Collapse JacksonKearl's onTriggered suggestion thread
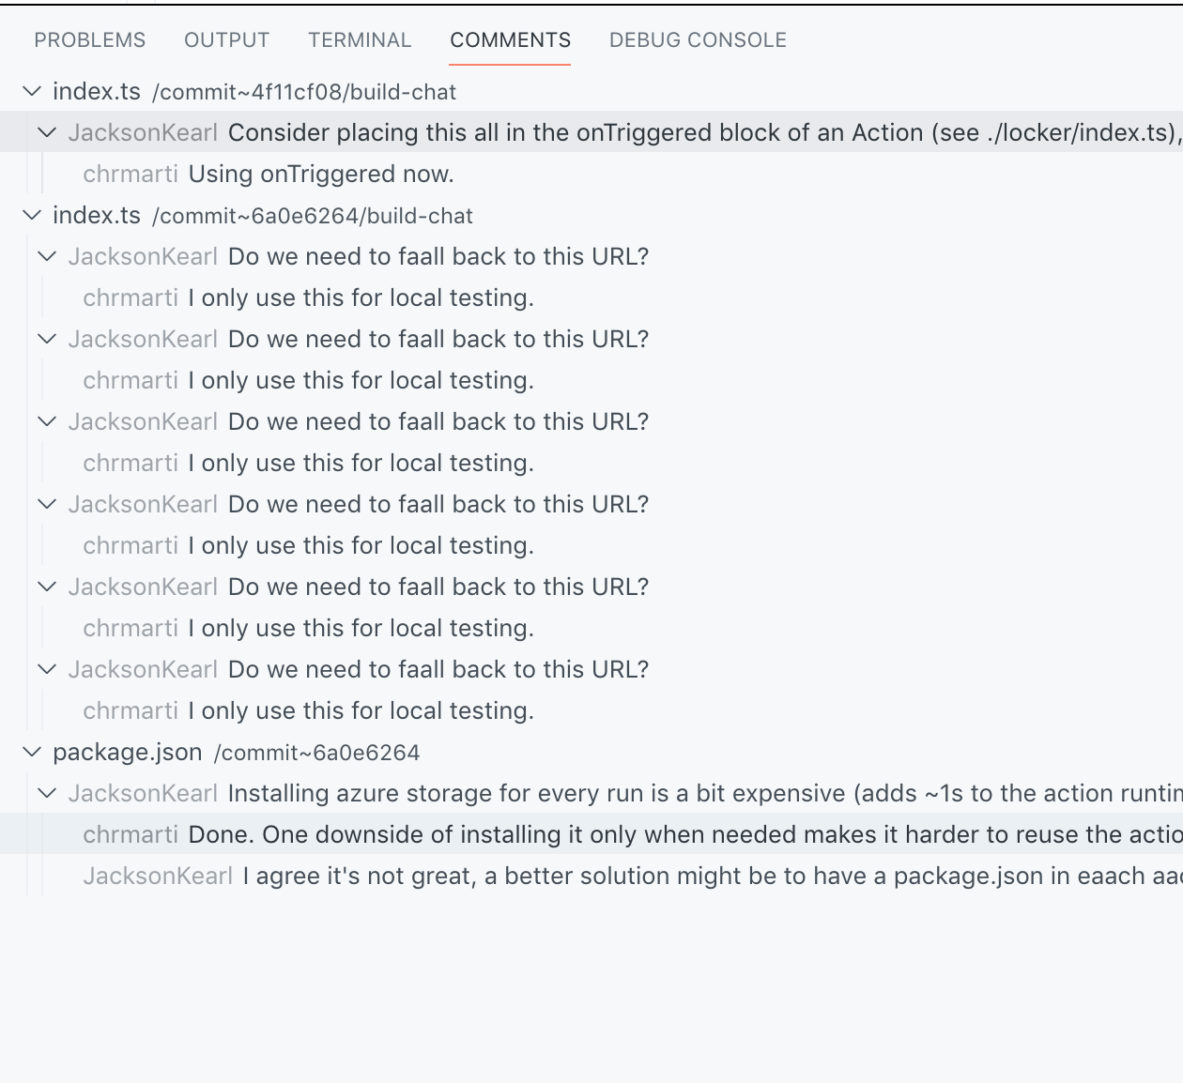1183x1083 pixels. pos(47,132)
